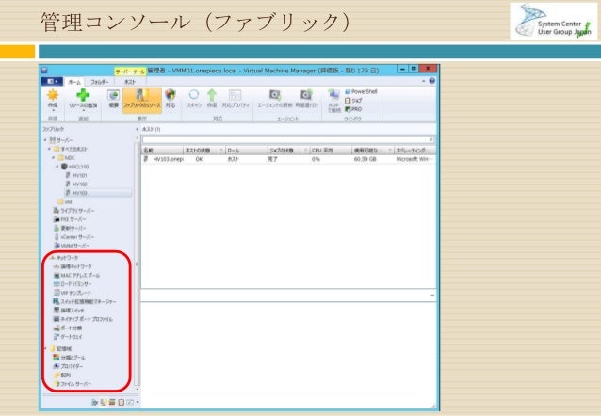Select 配列 under 記憶域
Viewport: 601px width, 416px height.
[62, 375]
